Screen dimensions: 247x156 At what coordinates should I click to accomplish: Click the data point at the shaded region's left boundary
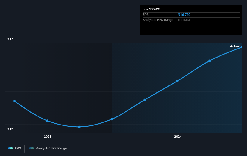tap(112, 119)
